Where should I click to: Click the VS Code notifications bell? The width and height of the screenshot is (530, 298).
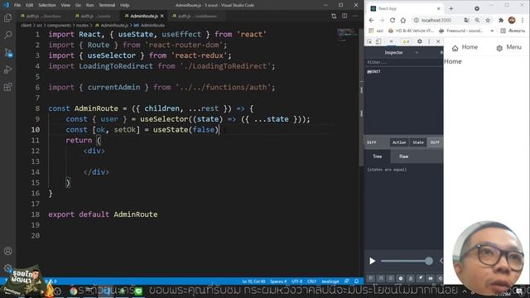(x=356, y=281)
